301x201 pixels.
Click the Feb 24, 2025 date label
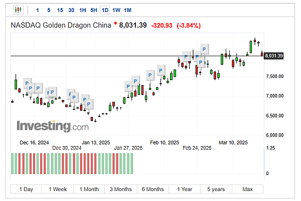point(197,148)
